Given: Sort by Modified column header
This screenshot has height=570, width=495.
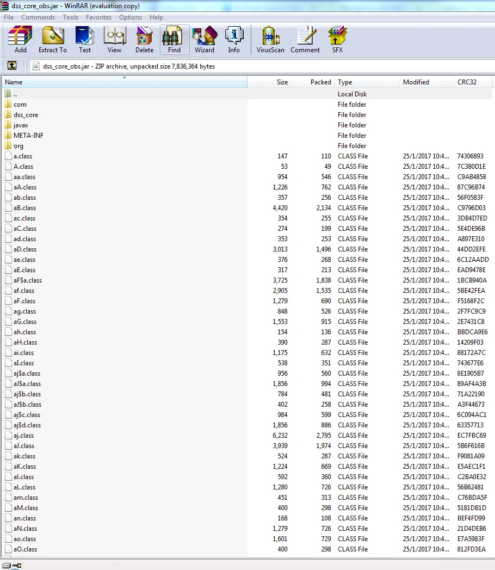Looking at the screenshot, I should click(x=426, y=82).
